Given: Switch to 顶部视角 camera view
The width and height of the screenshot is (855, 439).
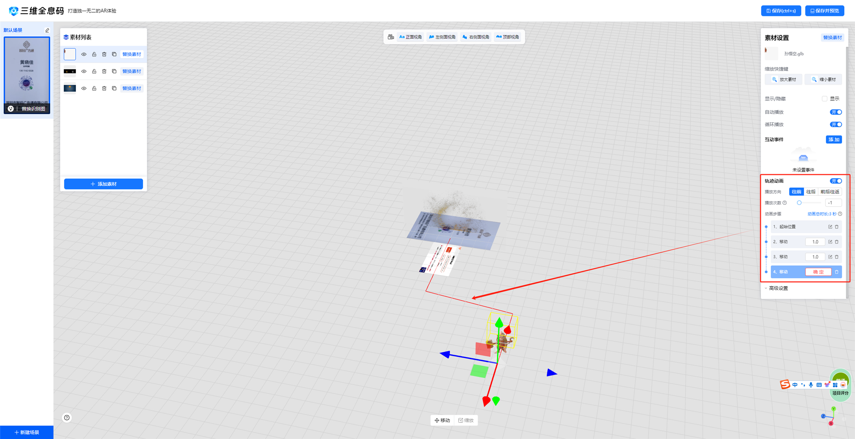Looking at the screenshot, I should (x=507, y=37).
